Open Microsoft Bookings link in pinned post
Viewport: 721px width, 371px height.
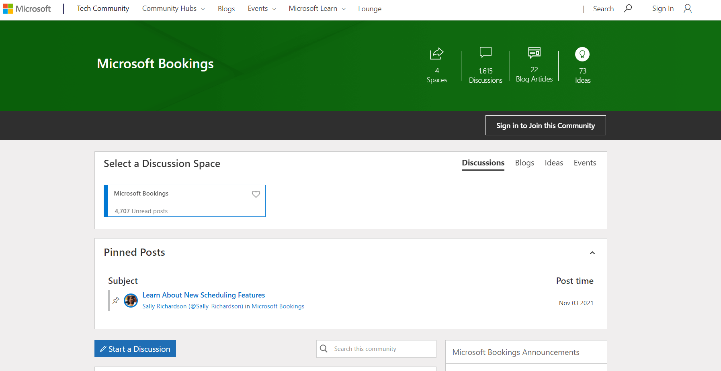point(278,306)
